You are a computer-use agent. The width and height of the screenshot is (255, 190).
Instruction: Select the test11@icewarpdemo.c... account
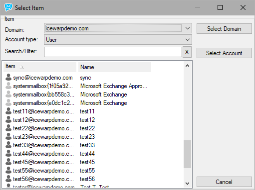tap(43, 111)
